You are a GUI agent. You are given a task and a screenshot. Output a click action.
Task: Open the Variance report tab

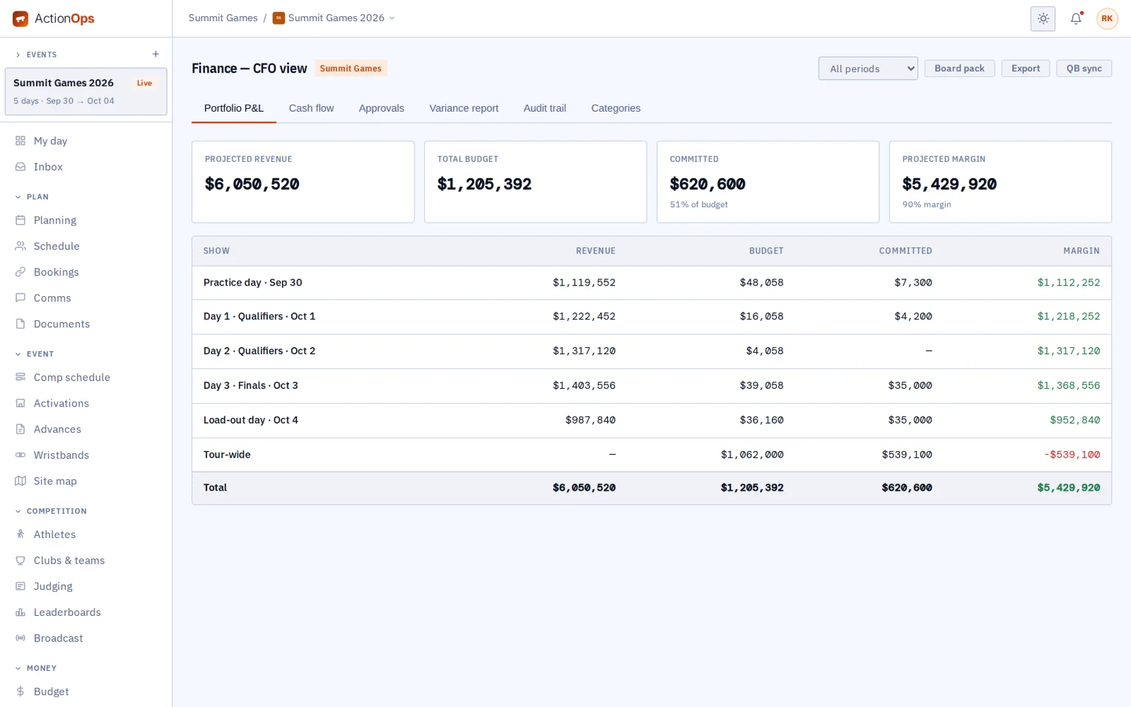pyautogui.click(x=464, y=108)
